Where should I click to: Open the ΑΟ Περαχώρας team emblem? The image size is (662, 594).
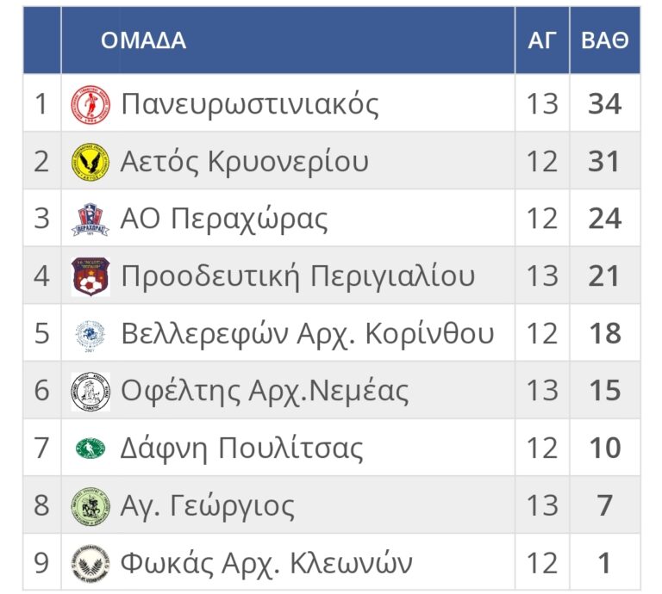click(x=91, y=220)
